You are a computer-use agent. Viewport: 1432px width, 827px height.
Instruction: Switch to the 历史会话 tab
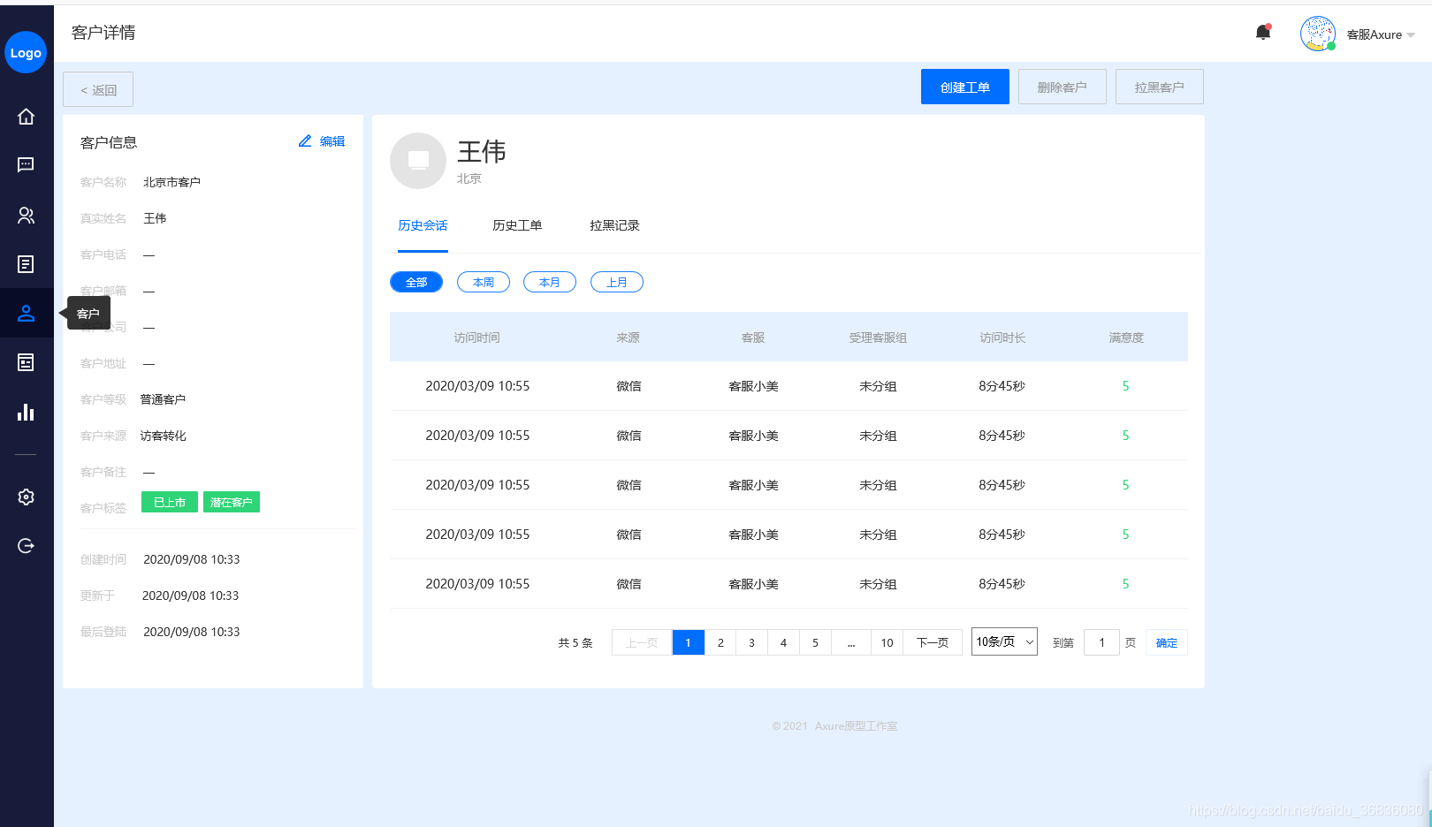423,226
